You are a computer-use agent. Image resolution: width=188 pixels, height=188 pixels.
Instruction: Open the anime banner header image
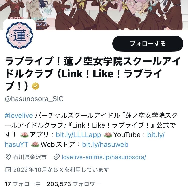click(94, 15)
